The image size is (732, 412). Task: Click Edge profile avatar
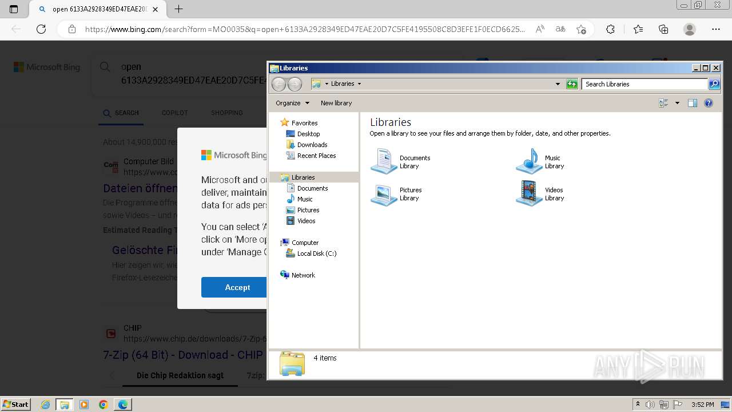tap(690, 29)
